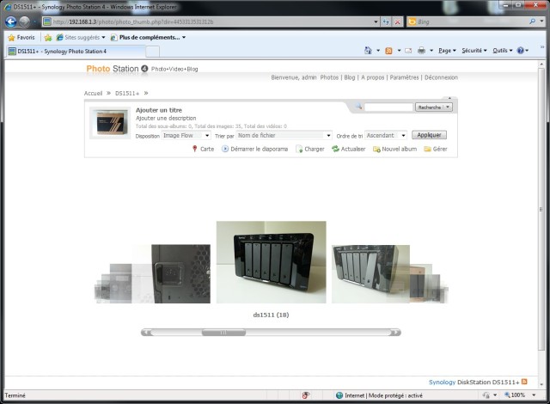
Task: Click the Bing search box
Action: (467, 21)
